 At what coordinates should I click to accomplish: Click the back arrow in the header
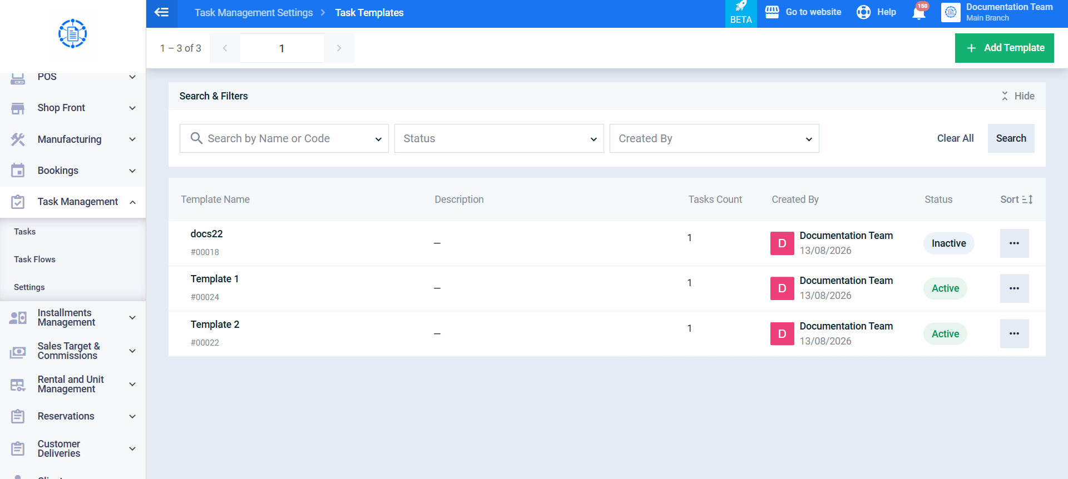(x=161, y=12)
